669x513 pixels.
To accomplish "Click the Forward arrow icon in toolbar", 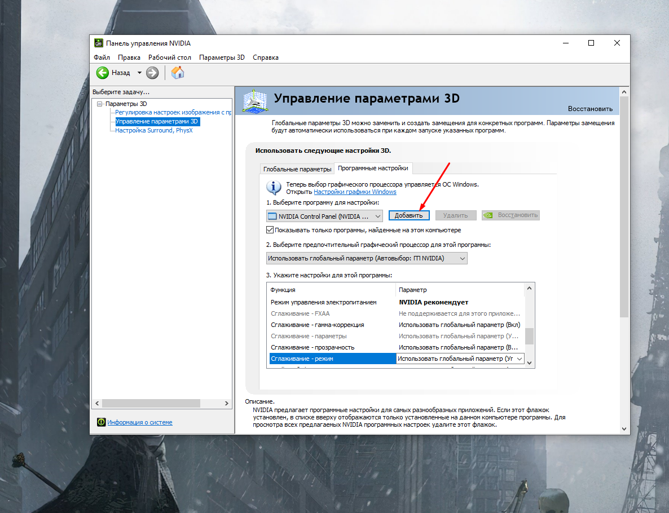I will [152, 73].
